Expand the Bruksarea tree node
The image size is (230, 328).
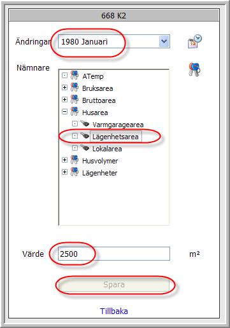pos(64,88)
